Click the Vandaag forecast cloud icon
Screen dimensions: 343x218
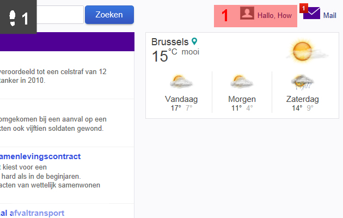(181, 81)
